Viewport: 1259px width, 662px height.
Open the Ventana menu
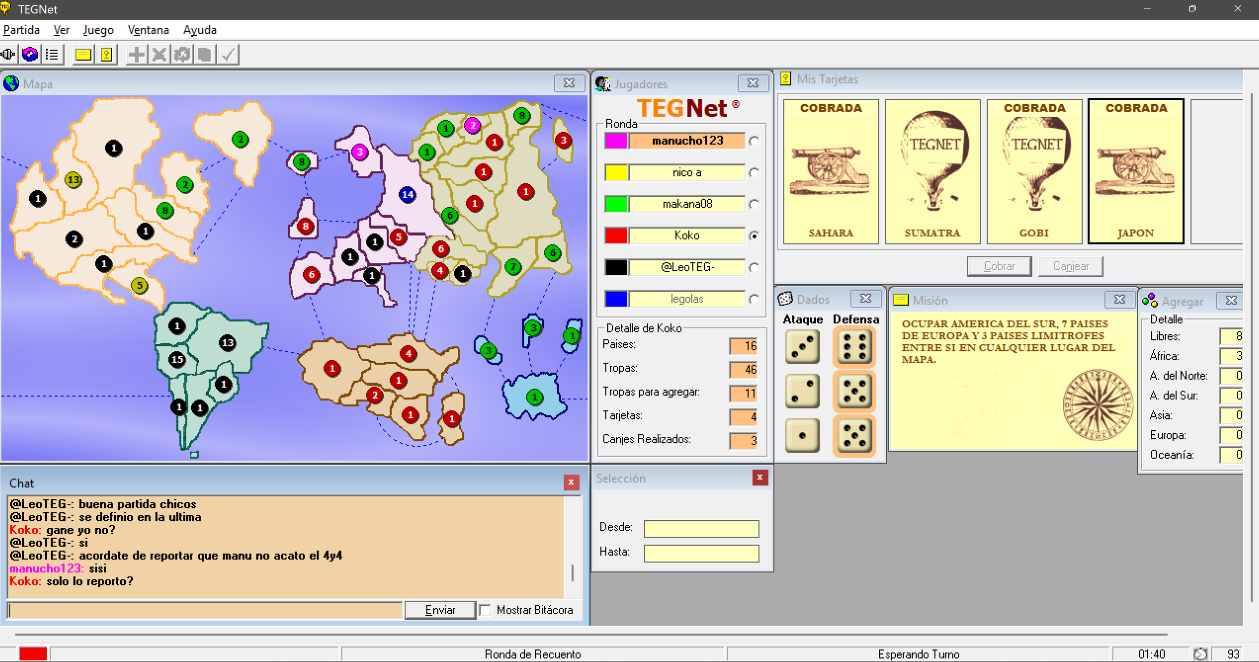click(148, 30)
